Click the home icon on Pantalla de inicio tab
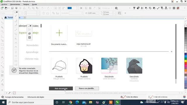Image resolution: width=187 pixels, height=105 pixels. [x=6, y=17]
